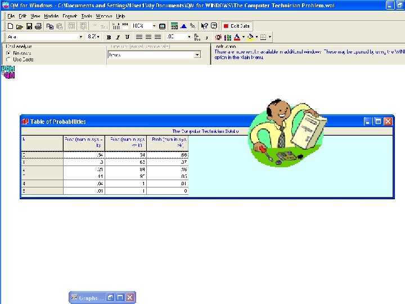The height and width of the screenshot is (304, 405).
Task: Click the help pointer question mark icon
Action: pyautogui.click(x=204, y=26)
